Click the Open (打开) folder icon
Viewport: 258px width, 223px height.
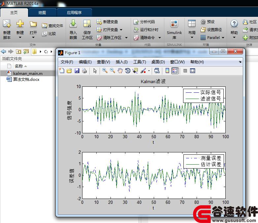(33, 24)
